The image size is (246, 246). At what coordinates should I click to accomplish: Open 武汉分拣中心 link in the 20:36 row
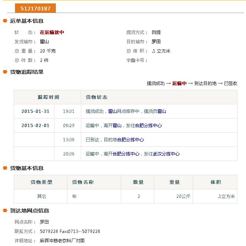pos(166,154)
